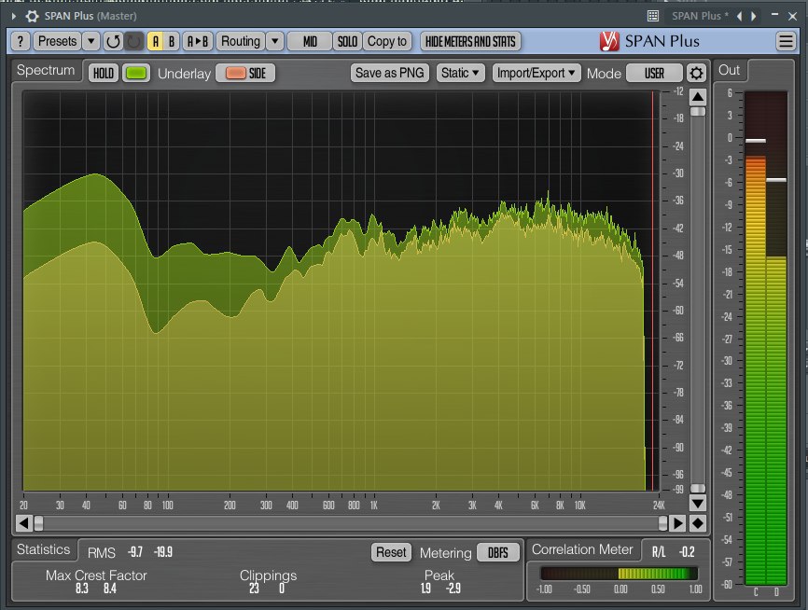The width and height of the screenshot is (808, 610).
Task: Switch to state B
Action: click(172, 41)
